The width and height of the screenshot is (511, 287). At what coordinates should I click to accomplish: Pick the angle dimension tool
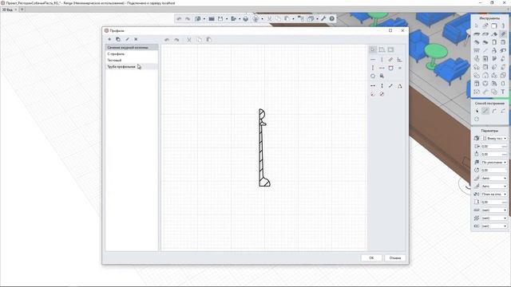coord(399,86)
